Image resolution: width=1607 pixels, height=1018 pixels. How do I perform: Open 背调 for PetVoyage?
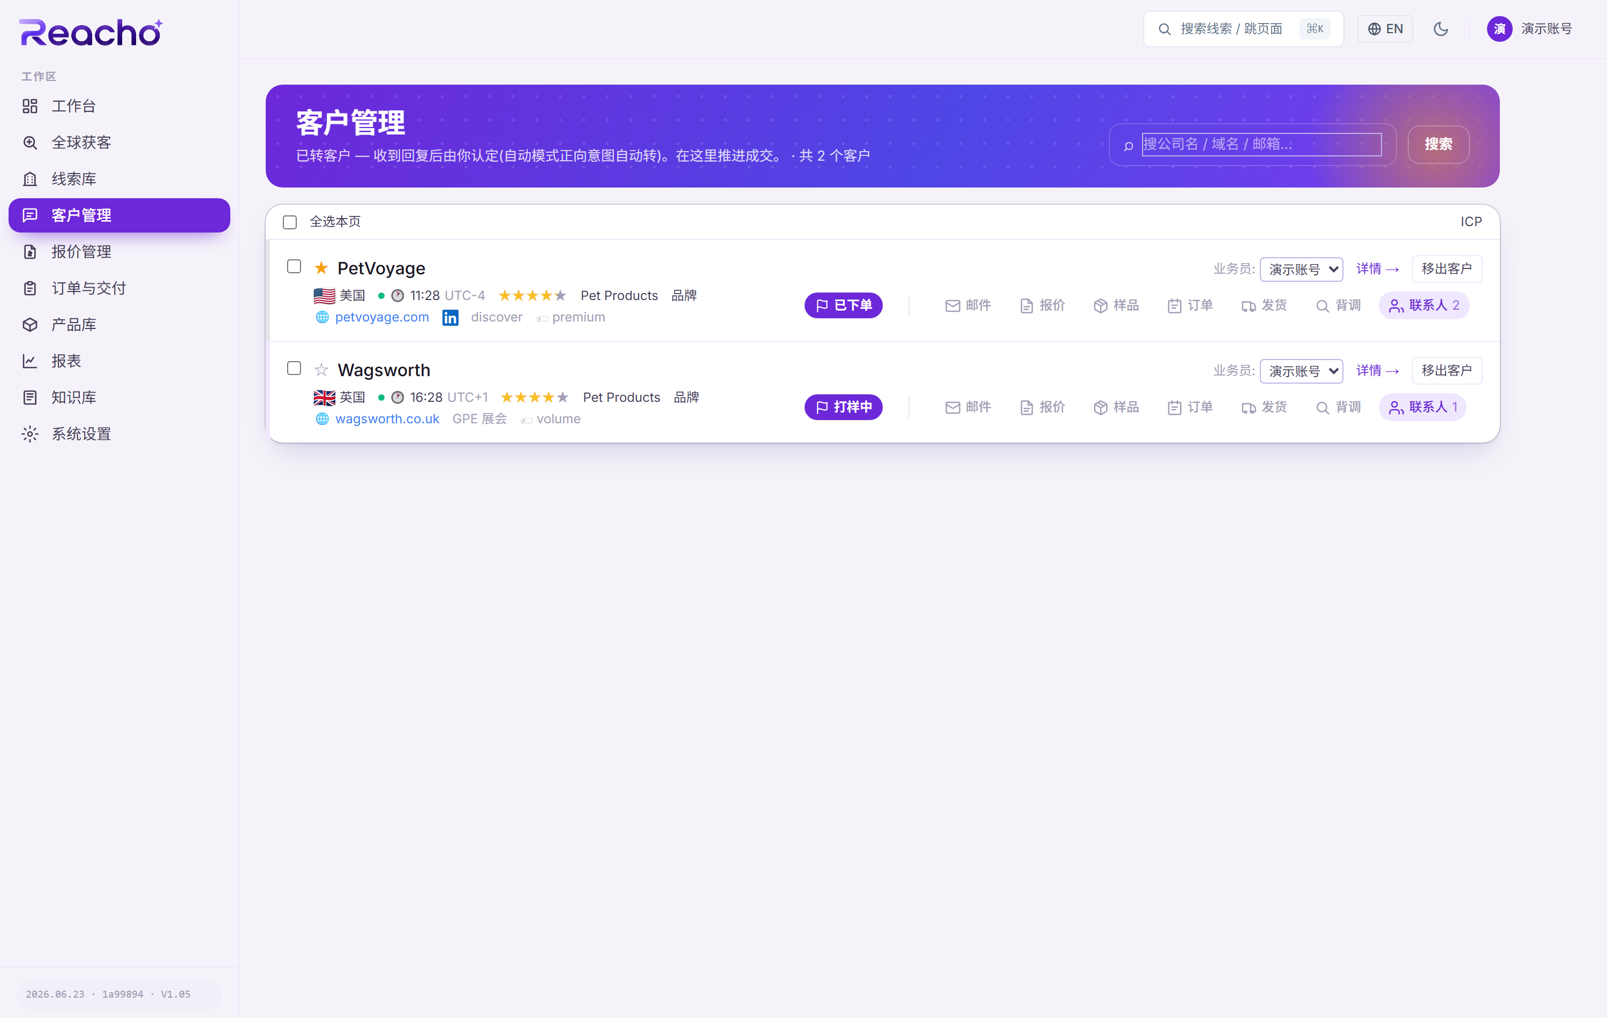[x=1339, y=305]
